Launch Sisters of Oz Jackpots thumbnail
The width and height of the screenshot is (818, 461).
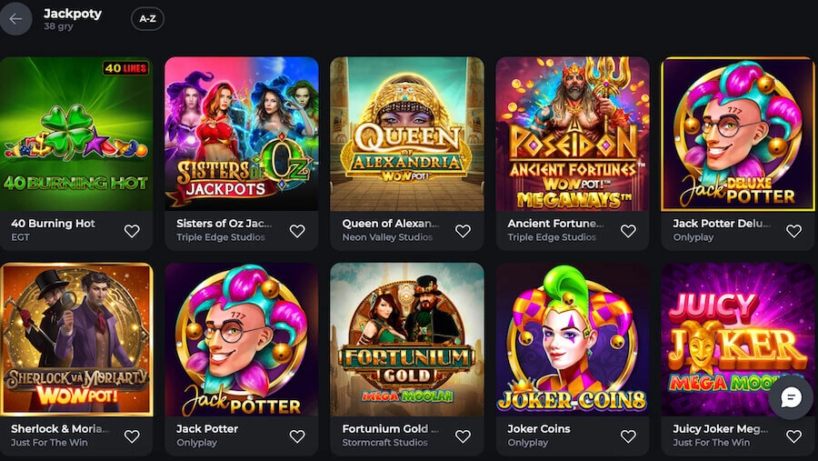click(242, 134)
